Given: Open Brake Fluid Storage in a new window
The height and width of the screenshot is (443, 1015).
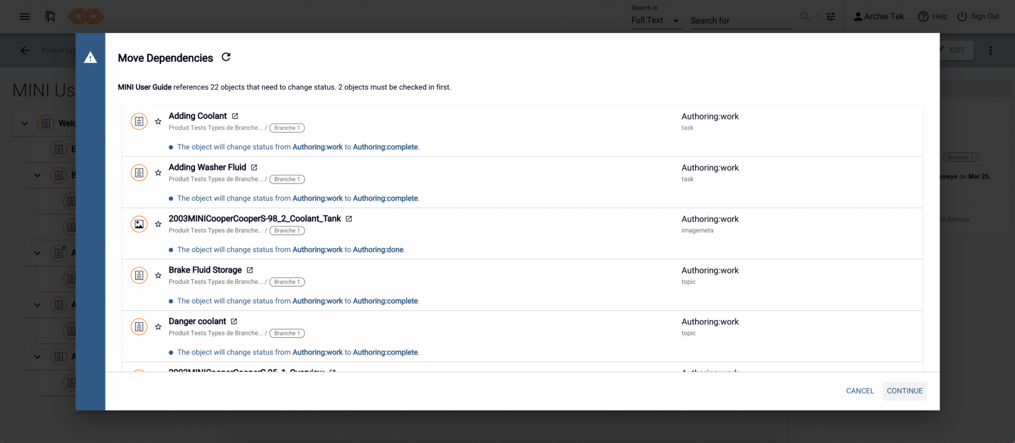Looking at the screenshot, I should (x=250, y=270).
